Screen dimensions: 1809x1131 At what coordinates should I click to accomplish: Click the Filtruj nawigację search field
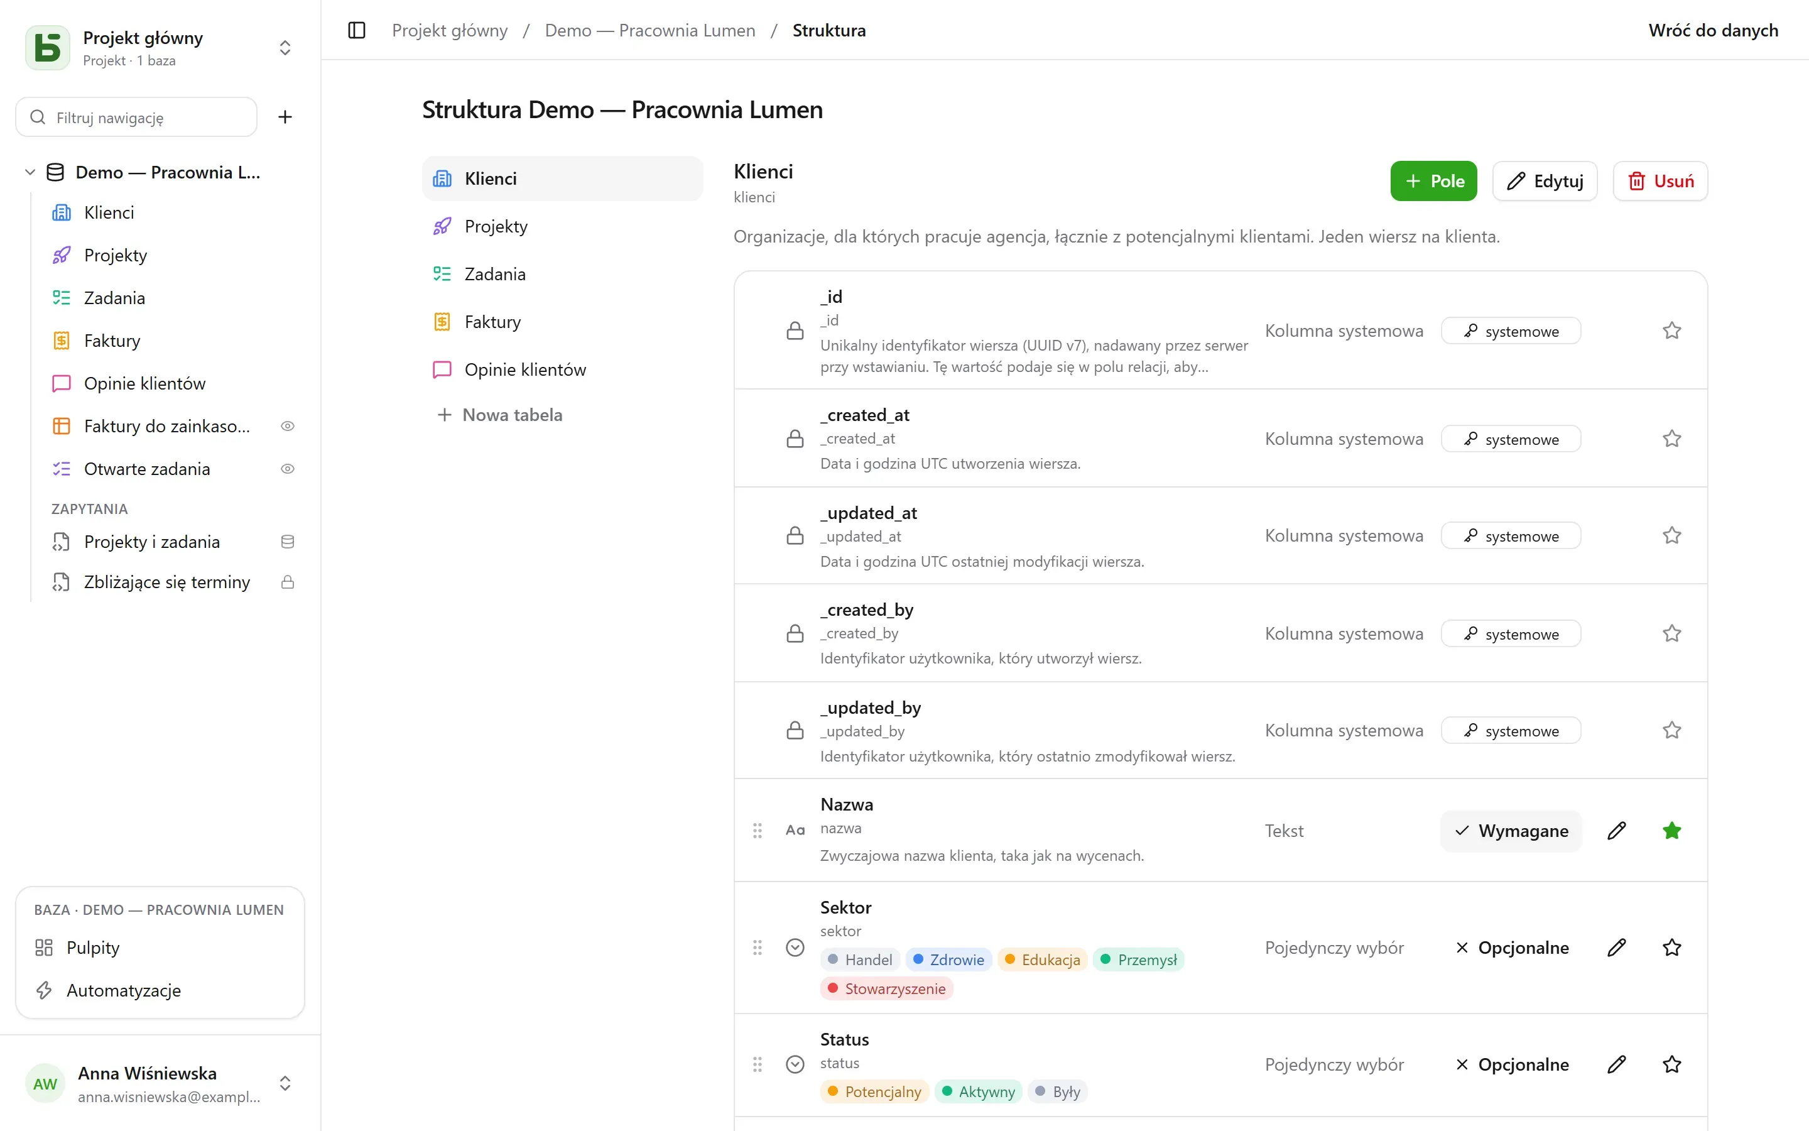(x=136, y=117)
